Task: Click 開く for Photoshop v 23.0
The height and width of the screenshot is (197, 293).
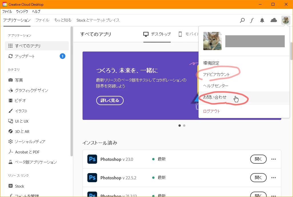Action: tap(258, 159)
